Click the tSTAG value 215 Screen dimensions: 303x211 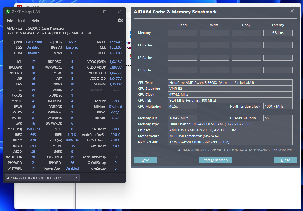pos(72,146)
